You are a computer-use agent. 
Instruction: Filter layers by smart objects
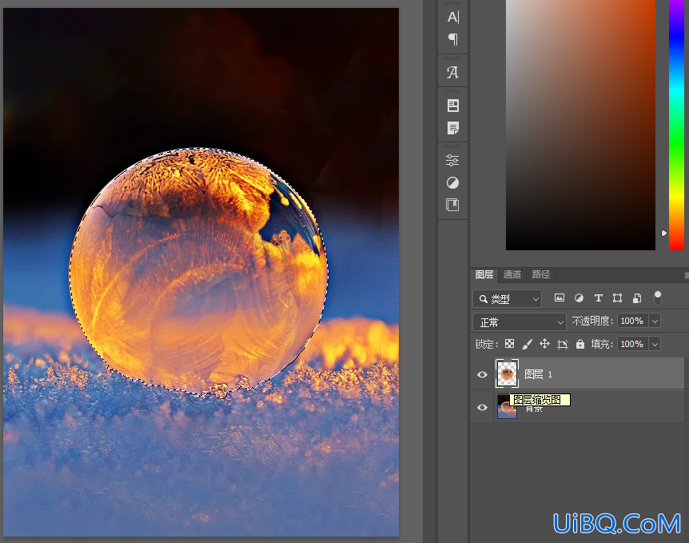637,298
